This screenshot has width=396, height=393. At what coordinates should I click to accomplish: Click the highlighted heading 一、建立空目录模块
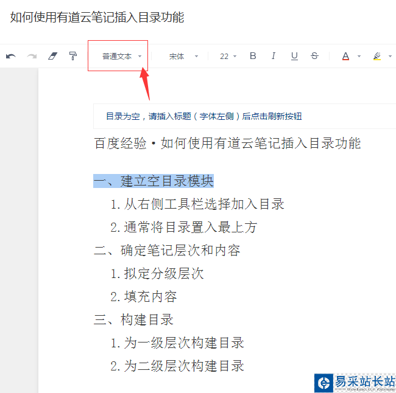pyautogui.click(x=154, y=181)
